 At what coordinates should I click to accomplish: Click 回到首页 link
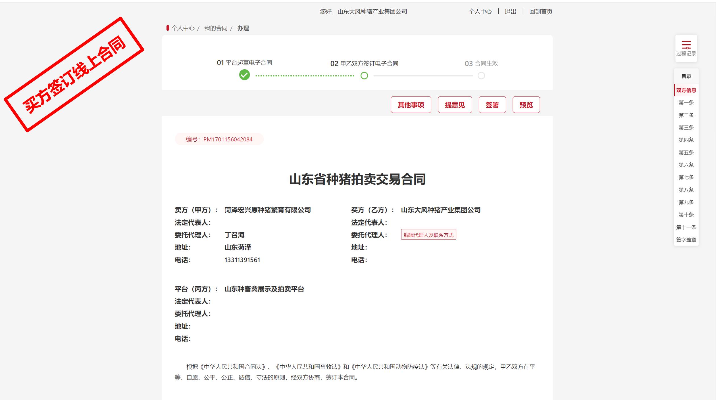pyautogui.click(x=540, y=12)
